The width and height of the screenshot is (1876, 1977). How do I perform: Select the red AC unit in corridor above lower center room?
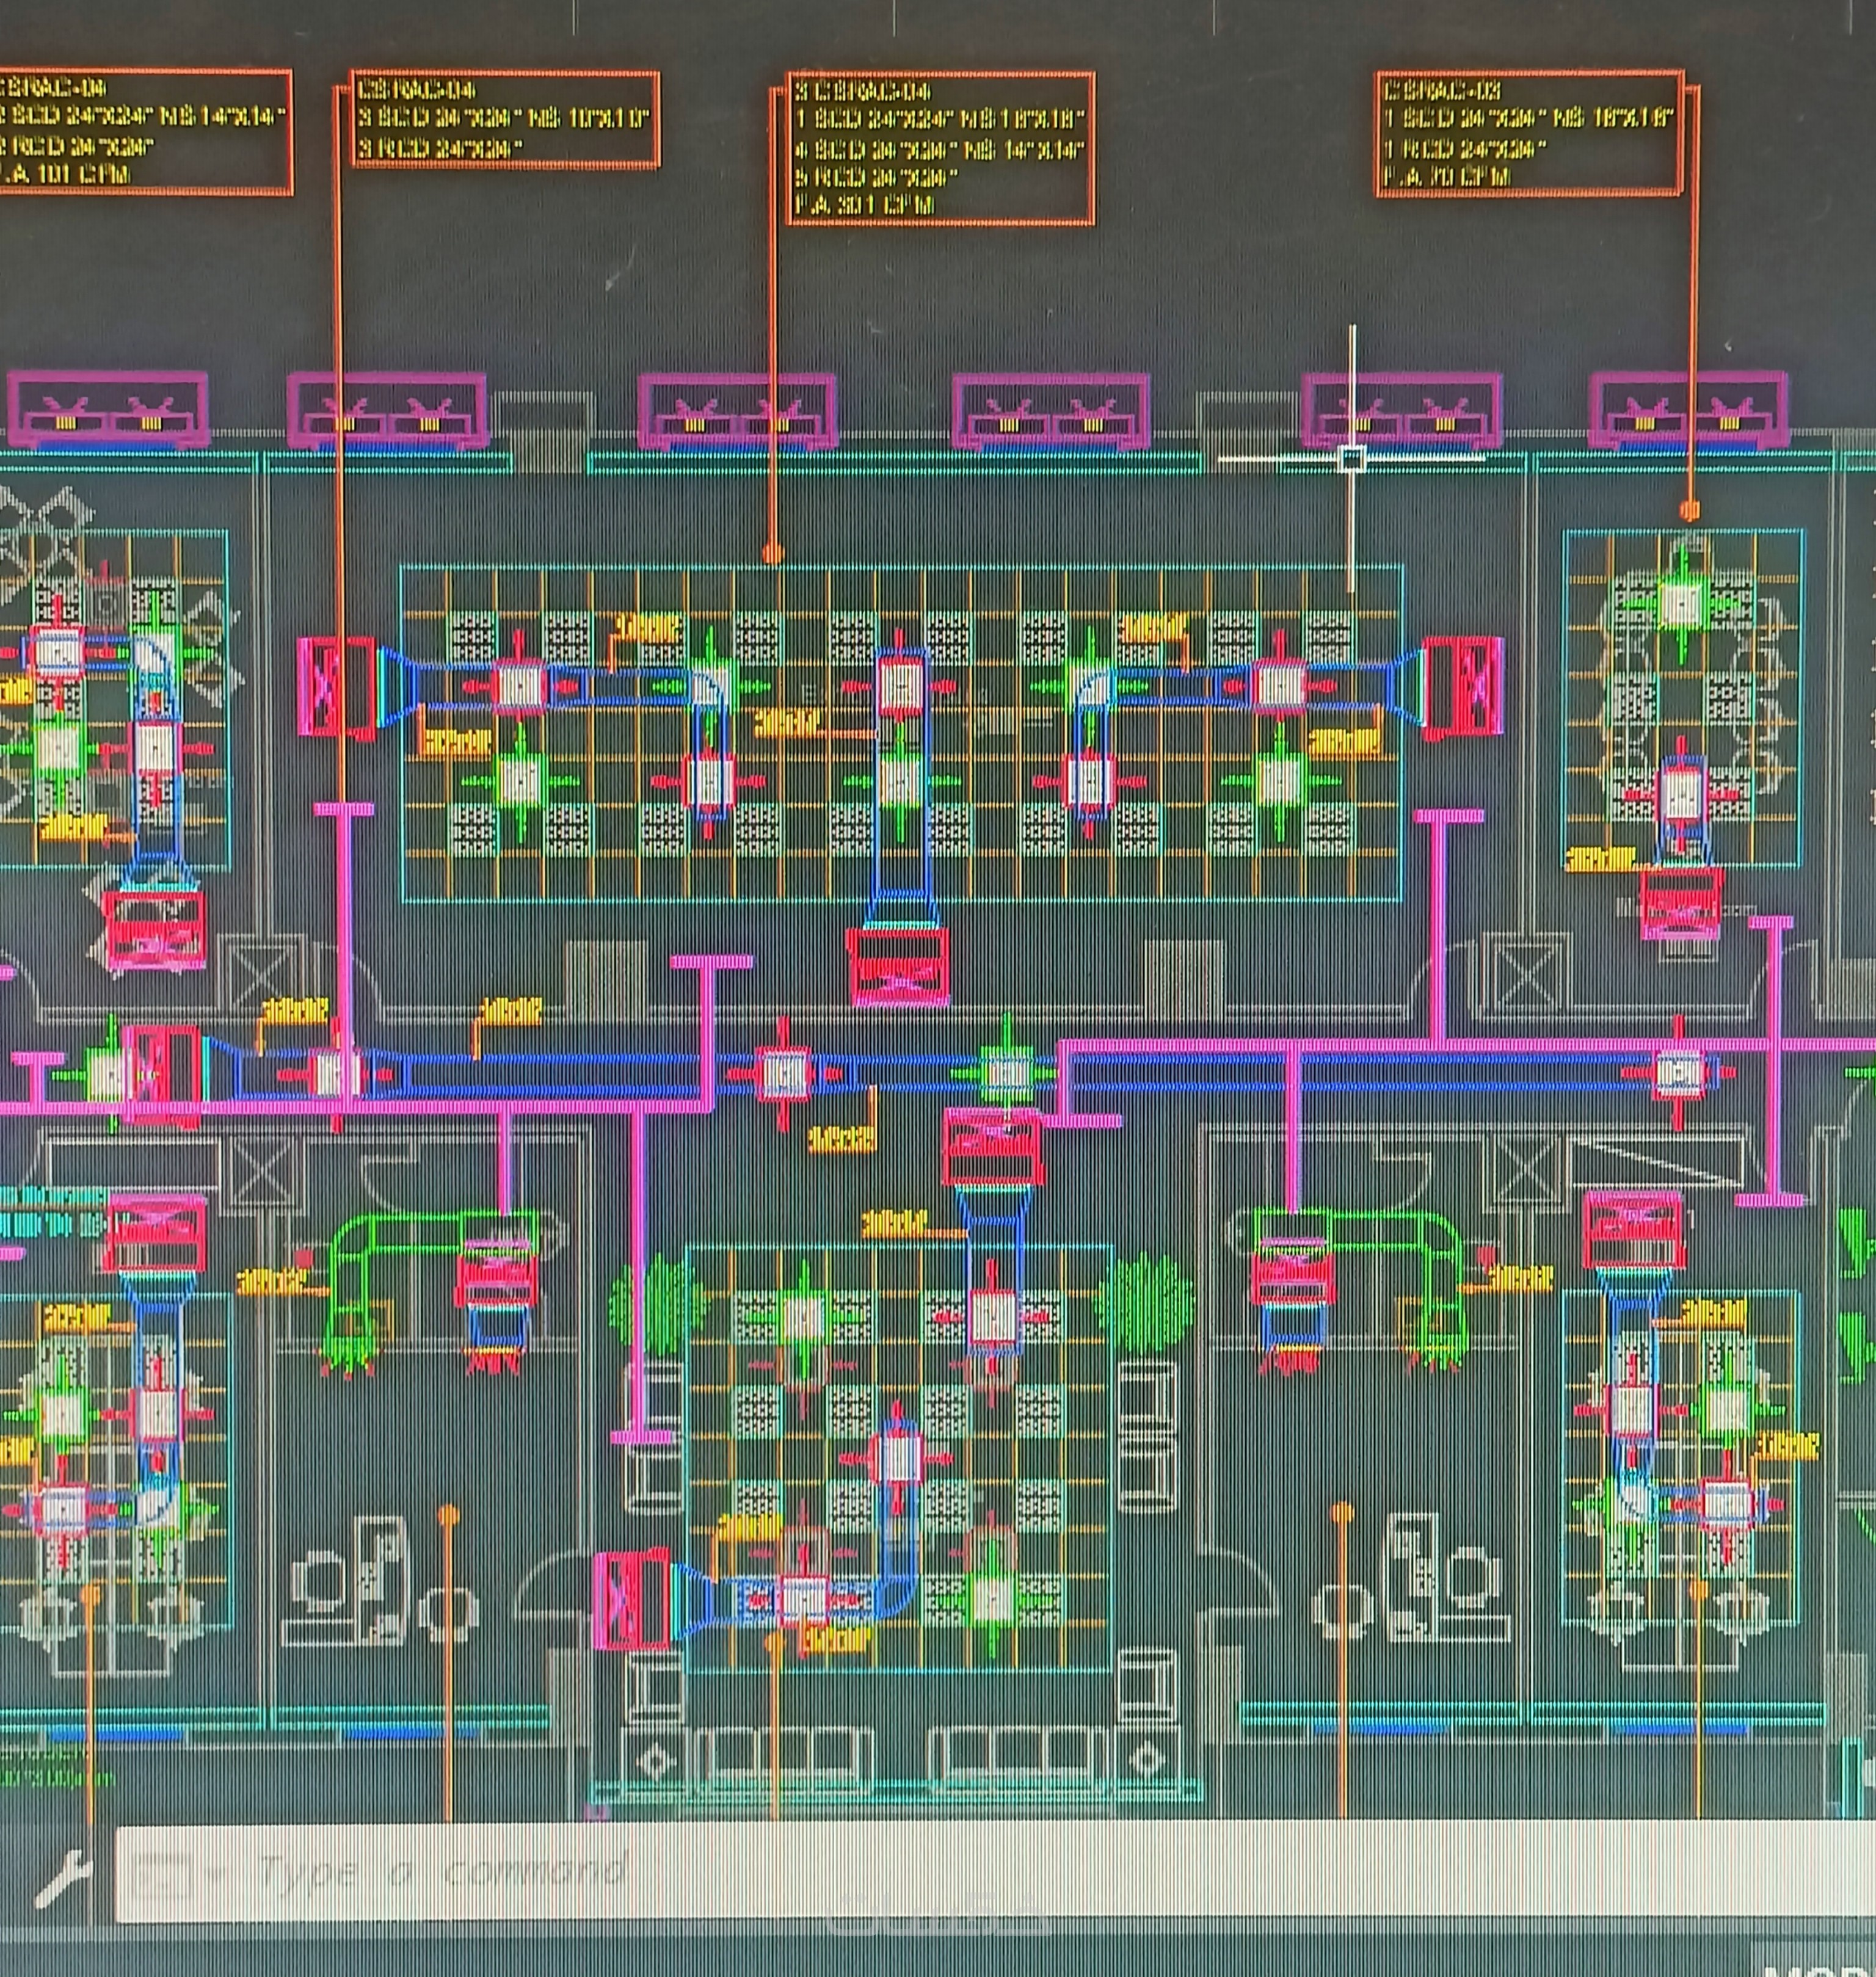point(992,1147)
